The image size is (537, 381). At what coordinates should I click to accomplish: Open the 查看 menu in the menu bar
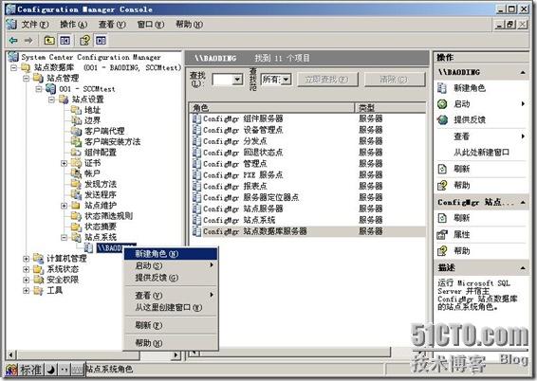(112, 25)
